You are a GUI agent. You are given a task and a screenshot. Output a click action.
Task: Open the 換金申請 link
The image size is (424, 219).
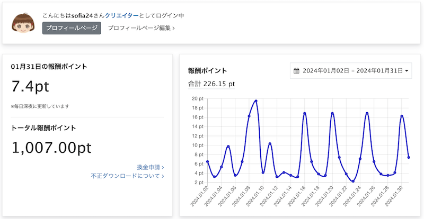[151, 167]
